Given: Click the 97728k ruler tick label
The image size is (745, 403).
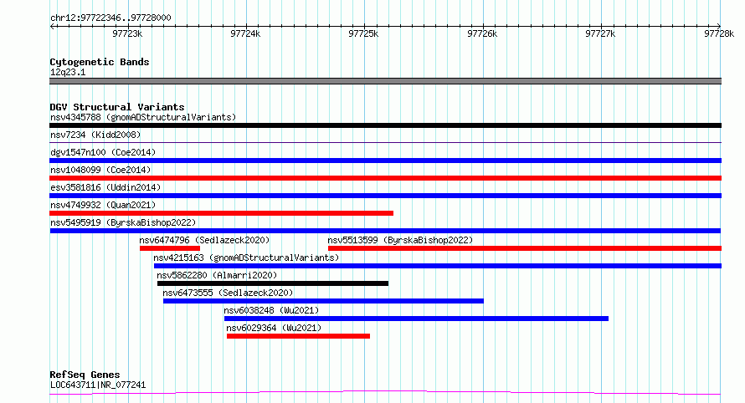Looking at the screenshot, I should (x=719, y=33).
